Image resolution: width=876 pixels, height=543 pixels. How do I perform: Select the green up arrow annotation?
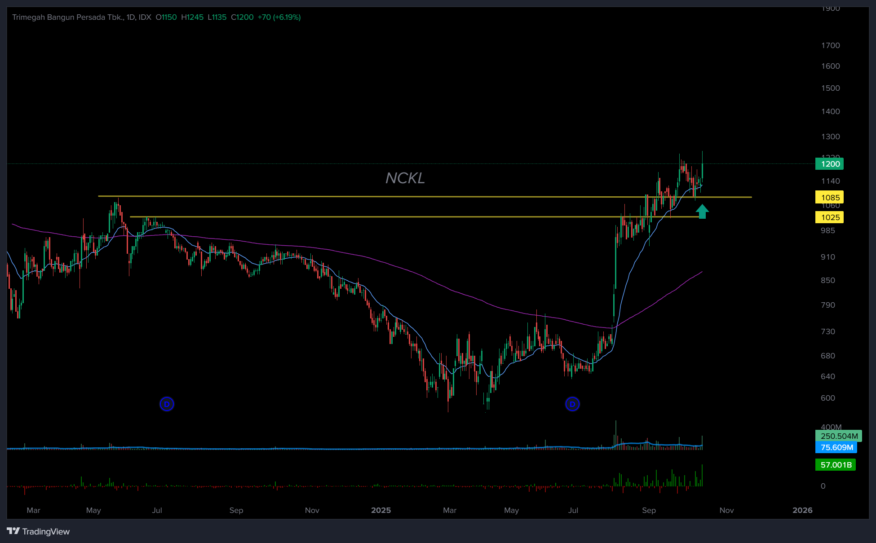click(x=702, y=211)
